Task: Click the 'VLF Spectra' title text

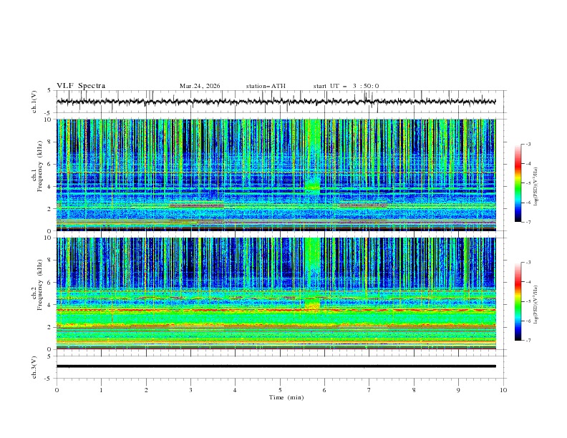Action: click(x=81, y=86)
